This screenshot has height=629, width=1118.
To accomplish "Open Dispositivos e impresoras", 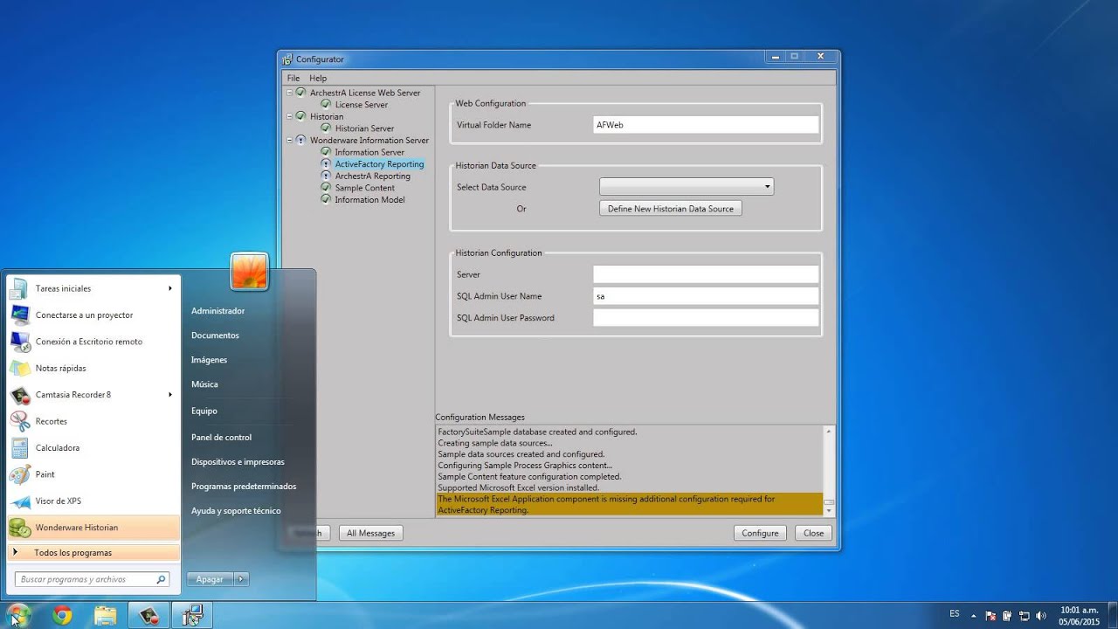I will click(x=238, y=461).
